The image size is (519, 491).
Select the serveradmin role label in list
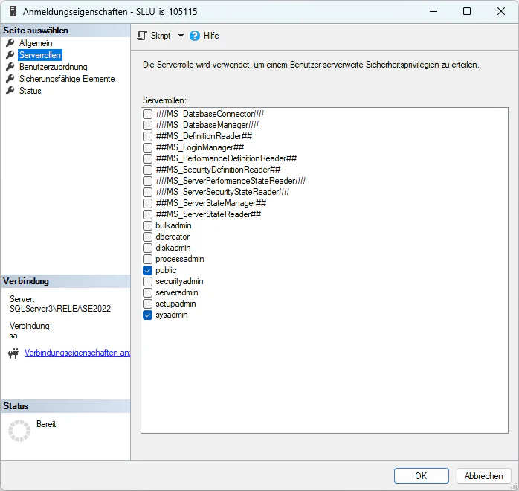pos(176,293)
